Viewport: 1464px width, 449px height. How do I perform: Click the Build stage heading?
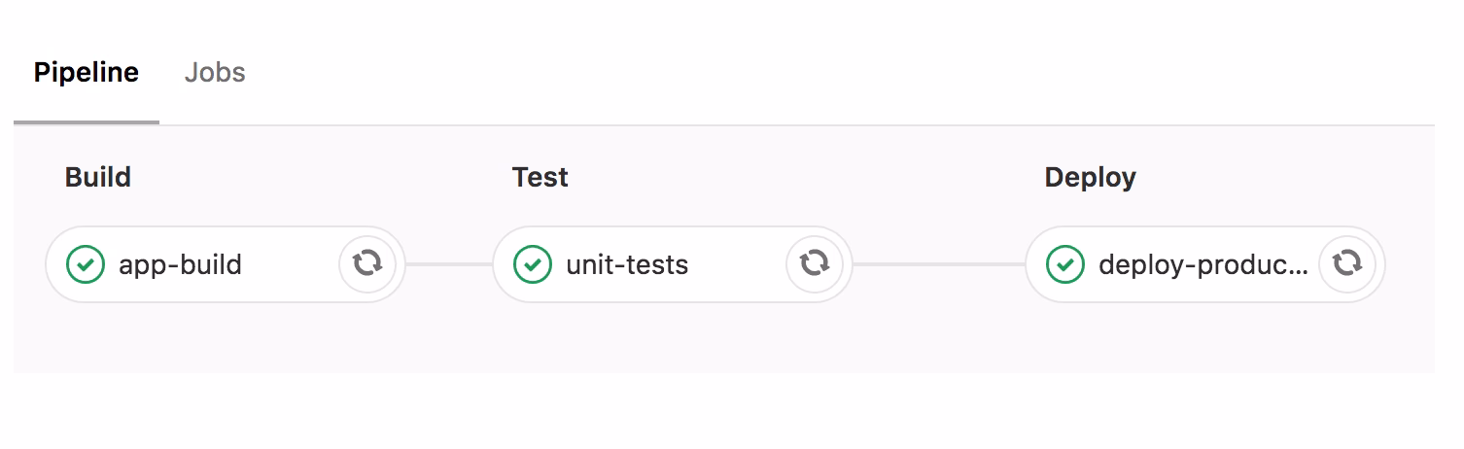coord(98,178)
